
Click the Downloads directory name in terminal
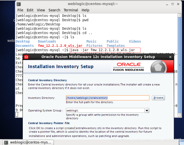pyautogui.click(x=47, y=41)
